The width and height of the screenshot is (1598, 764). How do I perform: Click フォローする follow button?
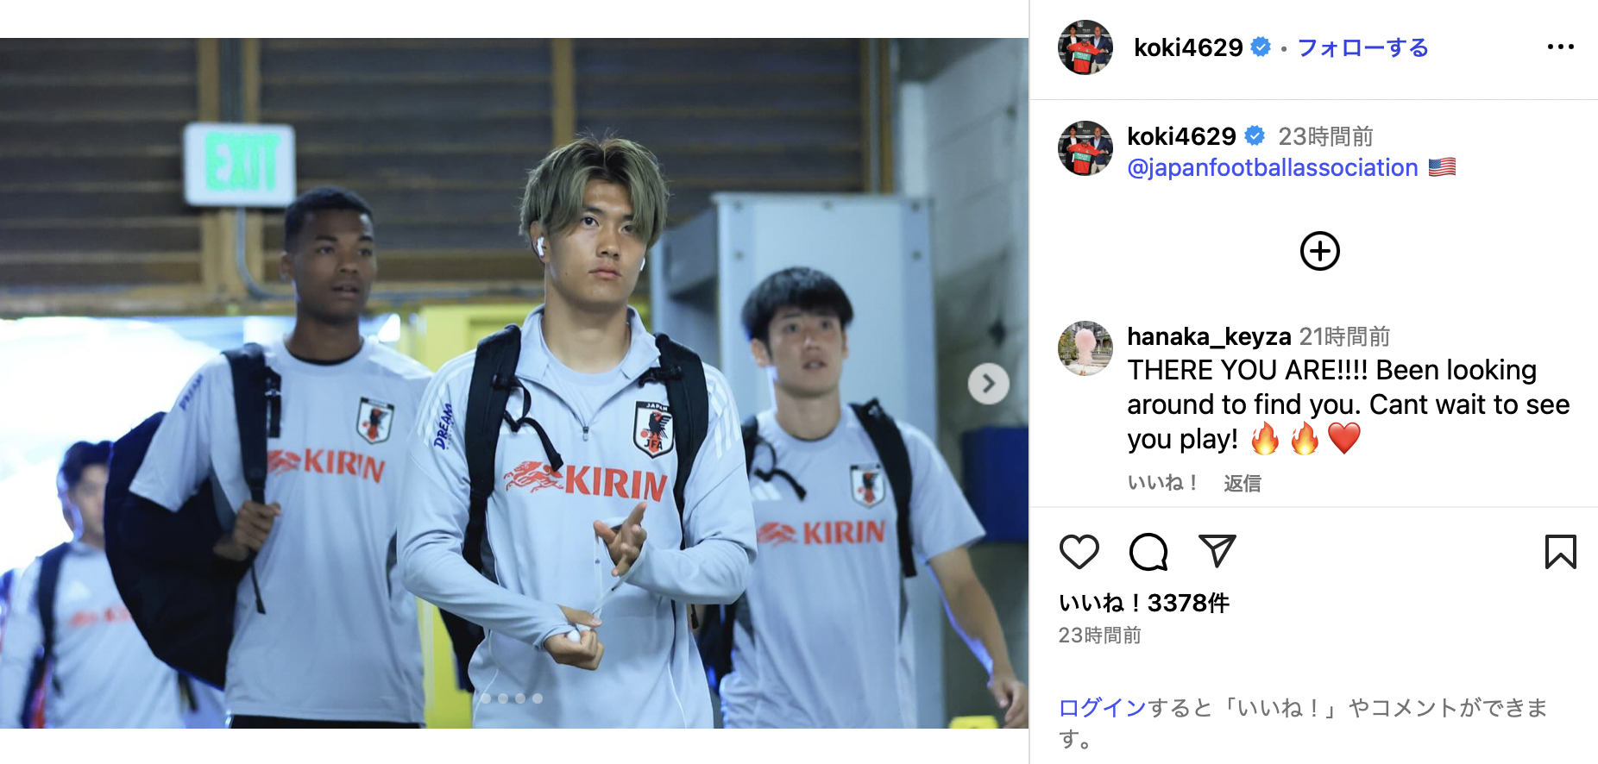coord(1362,47)
